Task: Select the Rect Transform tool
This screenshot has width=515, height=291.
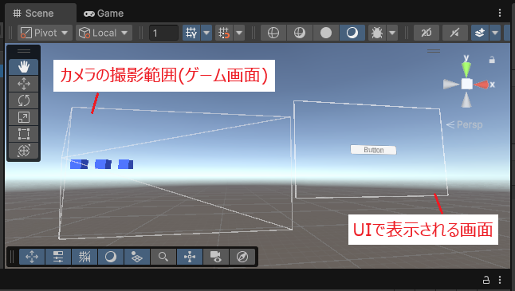Action: tap(24, 134)
